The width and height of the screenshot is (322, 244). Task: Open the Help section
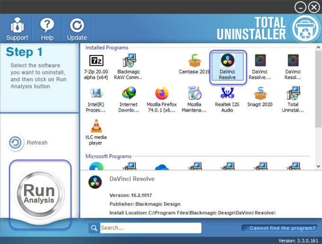47,29
